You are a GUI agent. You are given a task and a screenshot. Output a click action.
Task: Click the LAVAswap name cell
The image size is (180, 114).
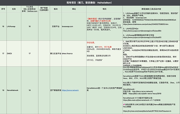click(x=14, y=26)
